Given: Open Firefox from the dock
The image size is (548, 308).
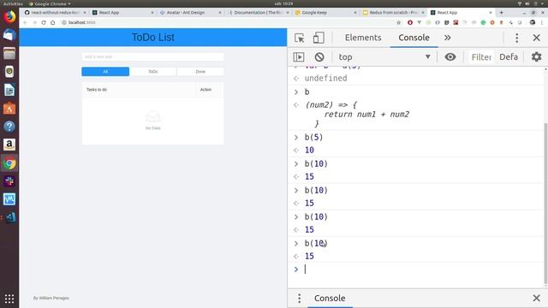Looking at the screenshot, I should [9, 17].
